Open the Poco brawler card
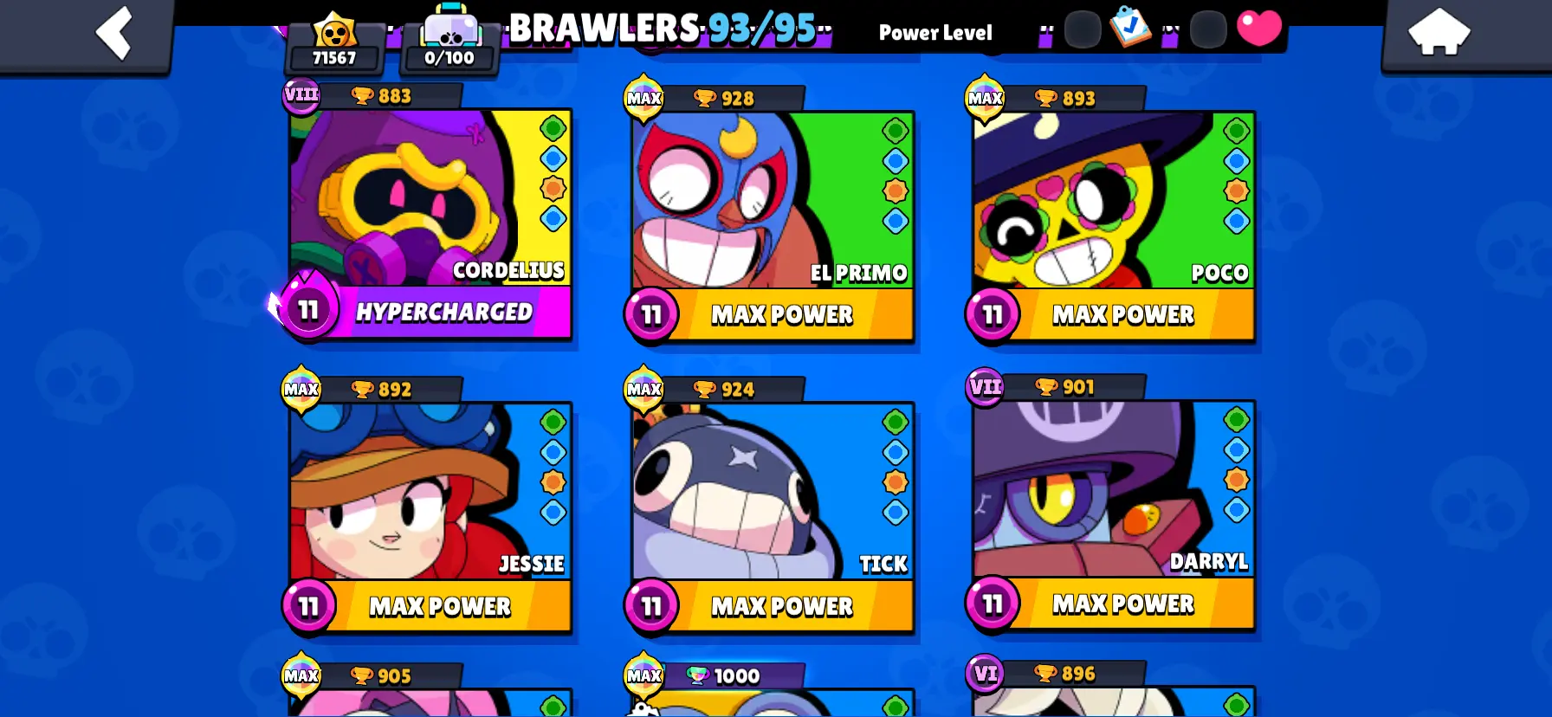1552x717 pixels. point(1113,225)
